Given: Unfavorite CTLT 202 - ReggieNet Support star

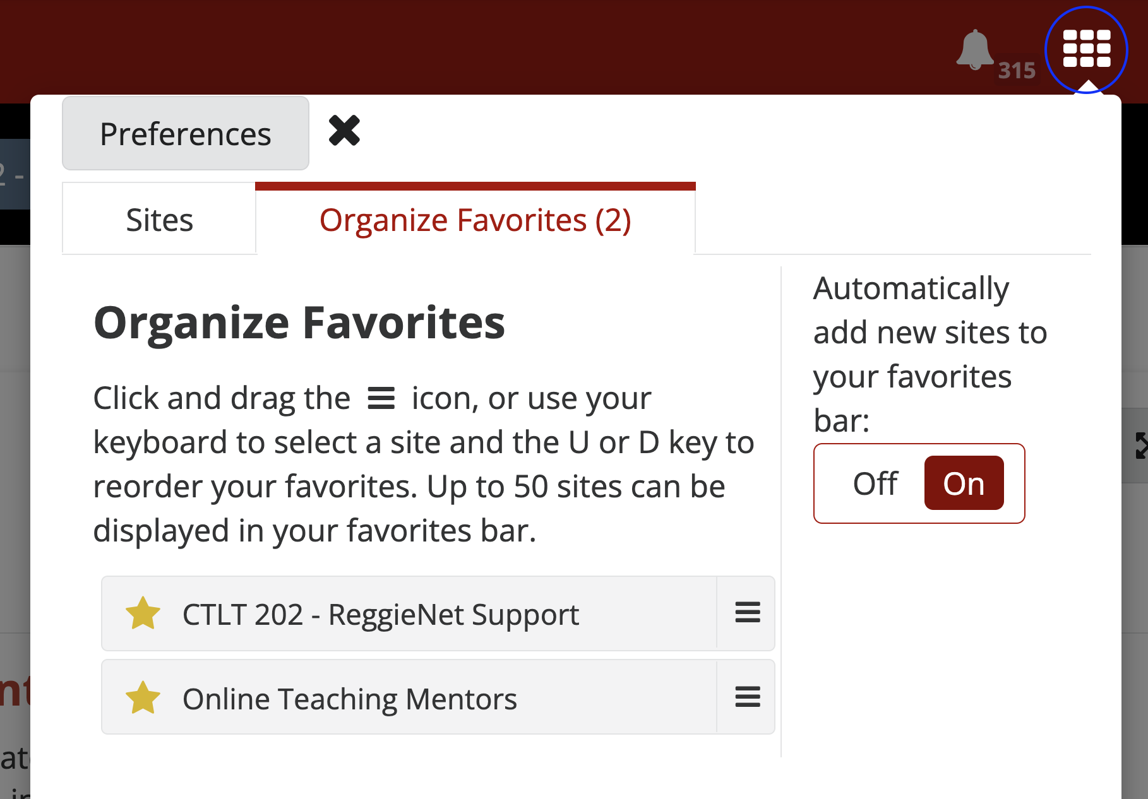Looking at the screenshot, I should pos(143,613).
